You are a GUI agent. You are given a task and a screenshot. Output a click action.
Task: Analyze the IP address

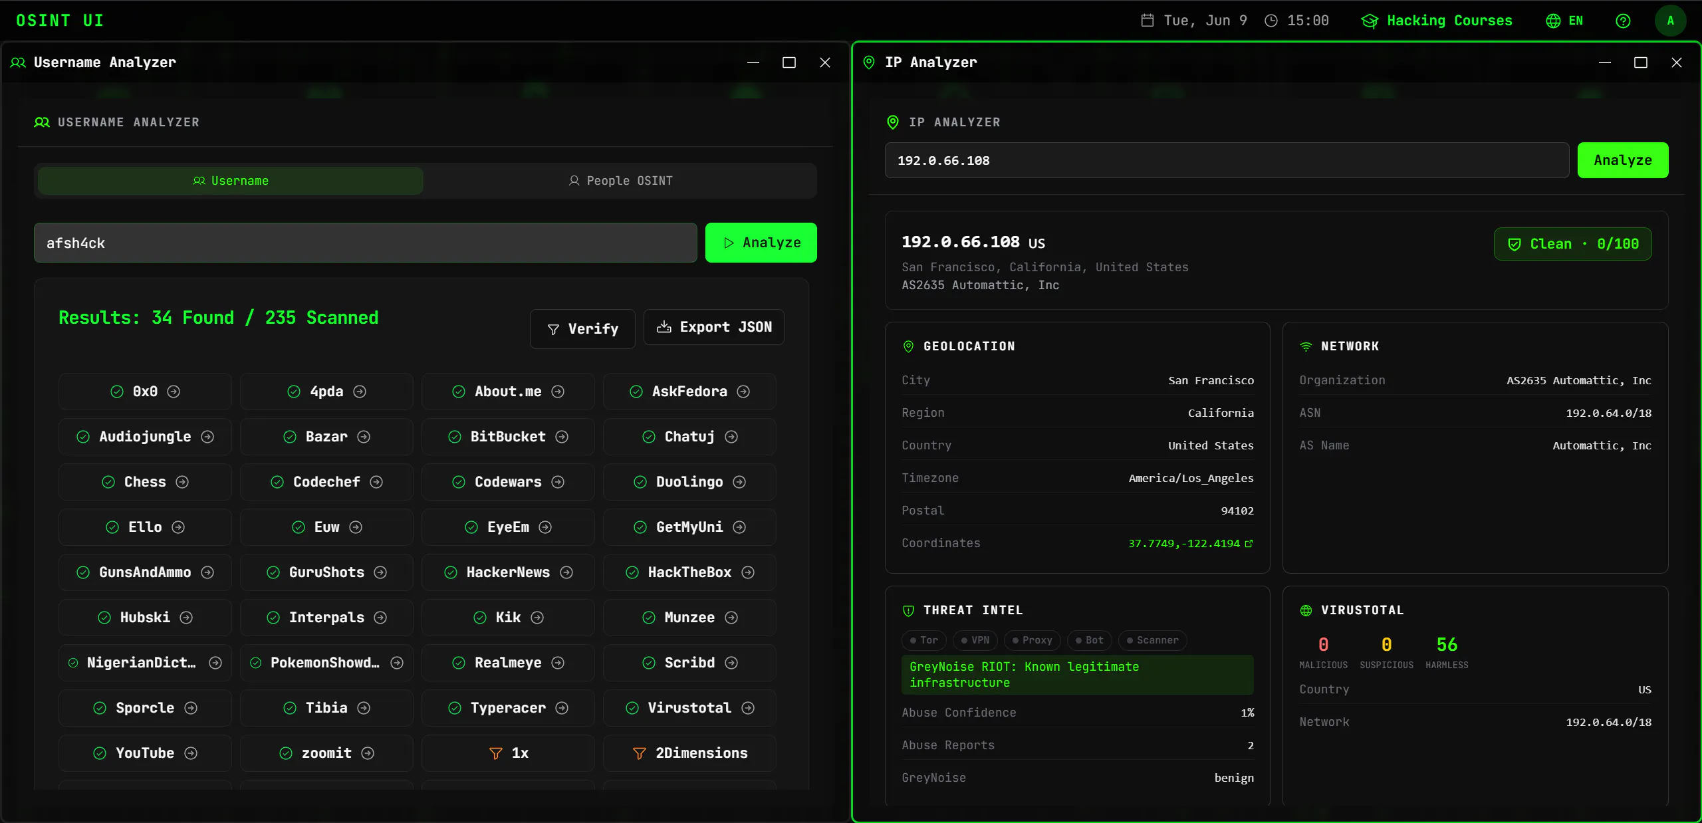point(1623,160)
